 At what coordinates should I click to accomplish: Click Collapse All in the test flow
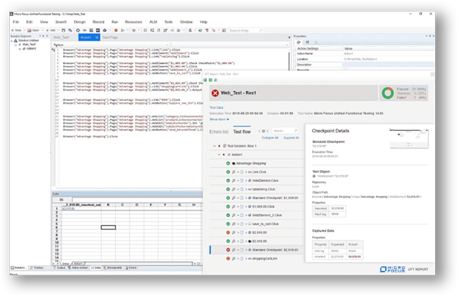[x=270, y=138]
